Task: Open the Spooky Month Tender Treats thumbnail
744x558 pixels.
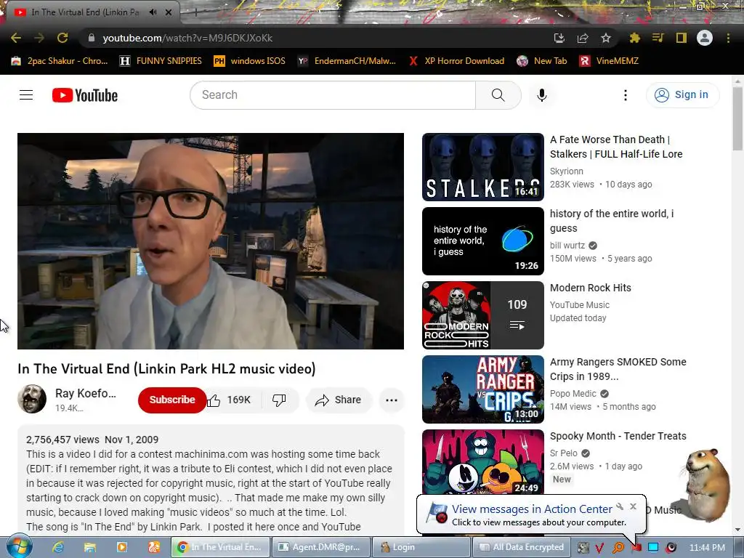Action: (x=483, y=463)
